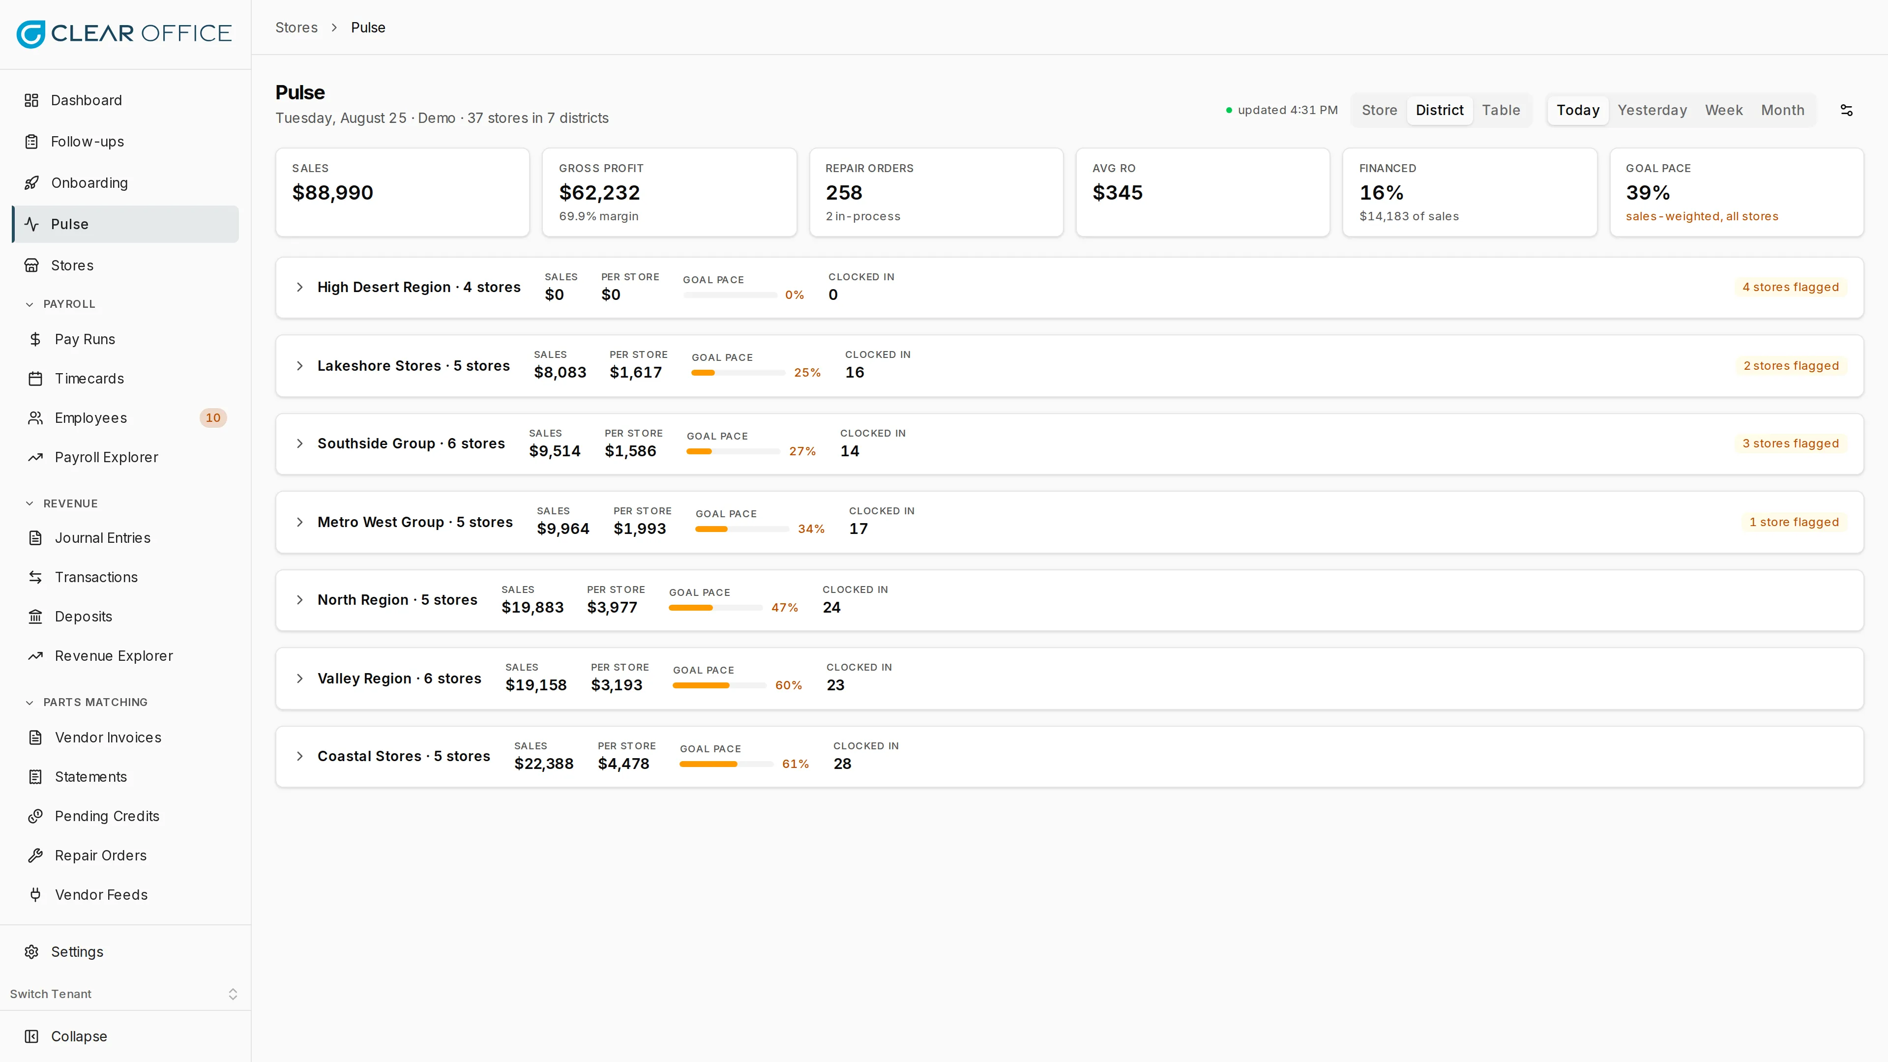Switch view to Table
Image resolution: width=1888 pixels, height=1062 pixels.
pyautogui.click(x=1501, y=110)
